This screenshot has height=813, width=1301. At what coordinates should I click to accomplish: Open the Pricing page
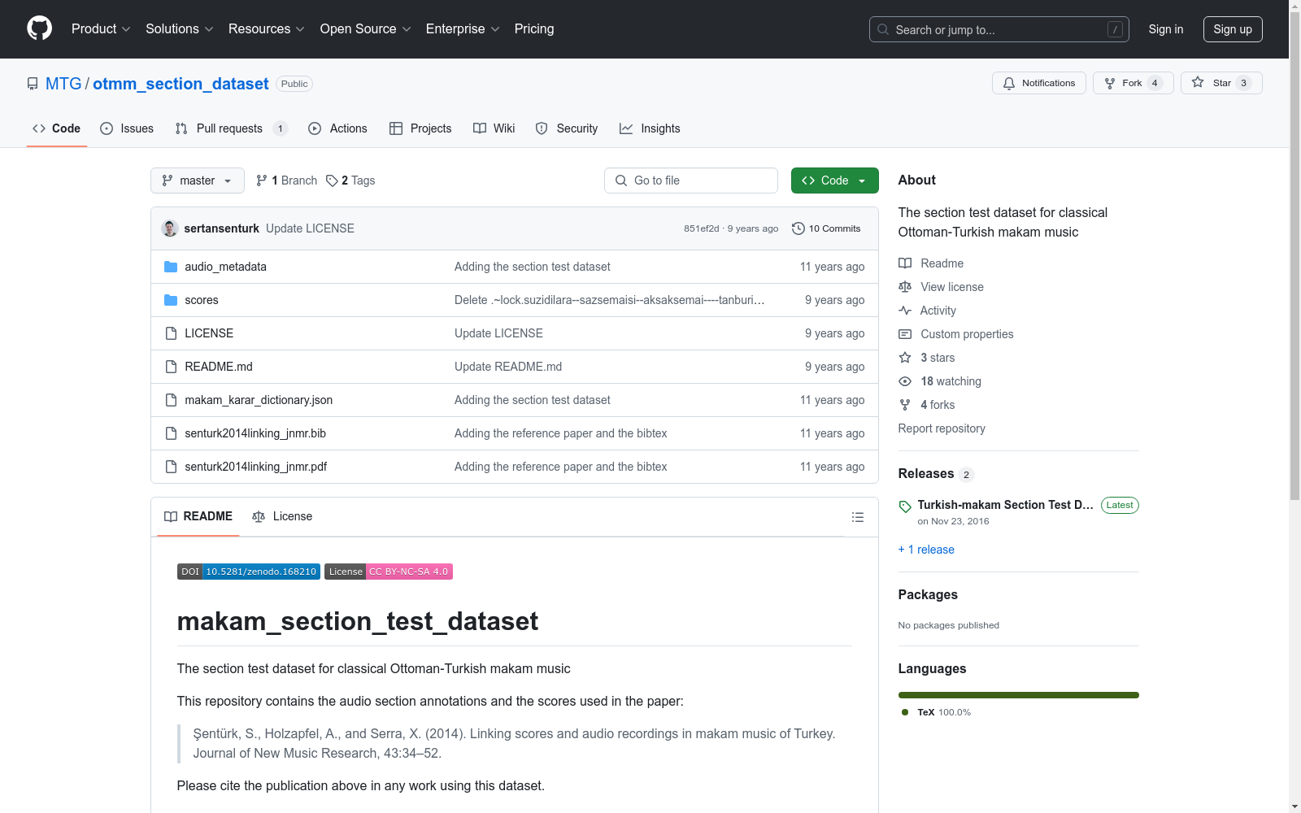(x=534, y=29)
